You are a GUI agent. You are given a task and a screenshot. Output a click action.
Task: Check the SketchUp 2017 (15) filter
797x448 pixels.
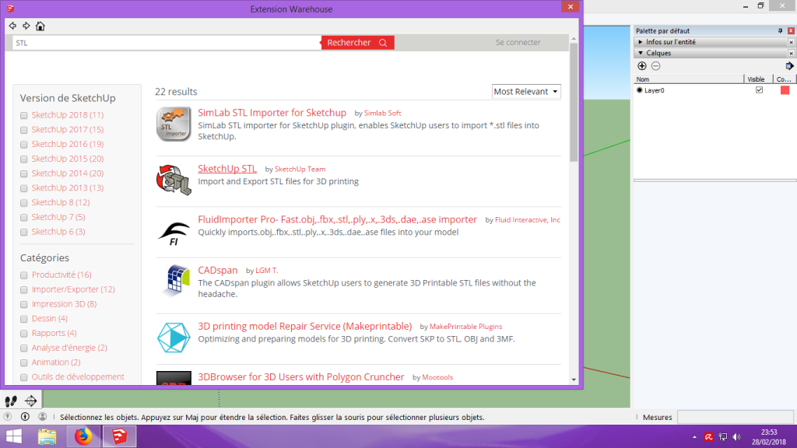pos(24,131)
